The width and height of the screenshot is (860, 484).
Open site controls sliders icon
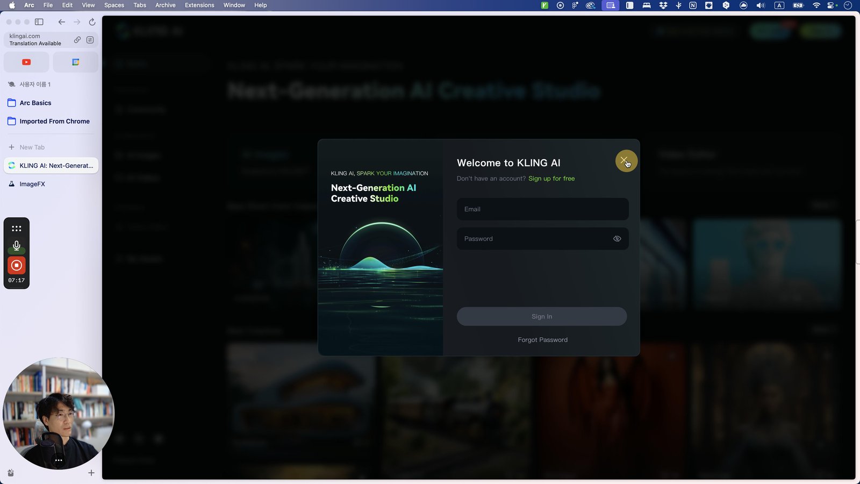[x=90, y=40]
